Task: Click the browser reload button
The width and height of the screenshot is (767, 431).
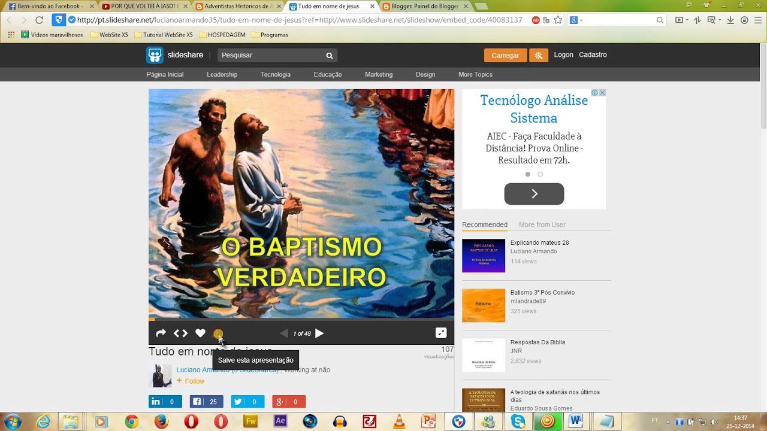Action: [40, 20]
